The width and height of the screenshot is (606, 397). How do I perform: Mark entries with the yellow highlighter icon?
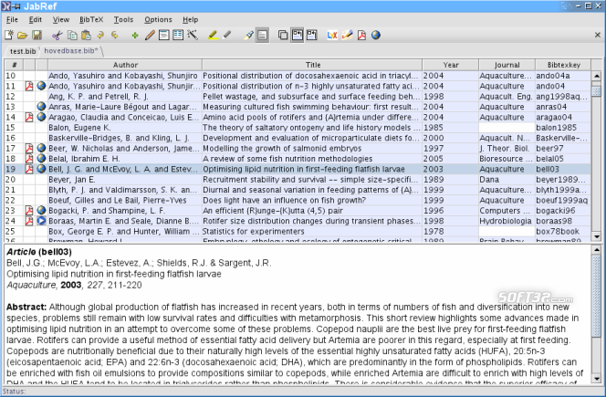pyautogui.click(x=213, y=36)
